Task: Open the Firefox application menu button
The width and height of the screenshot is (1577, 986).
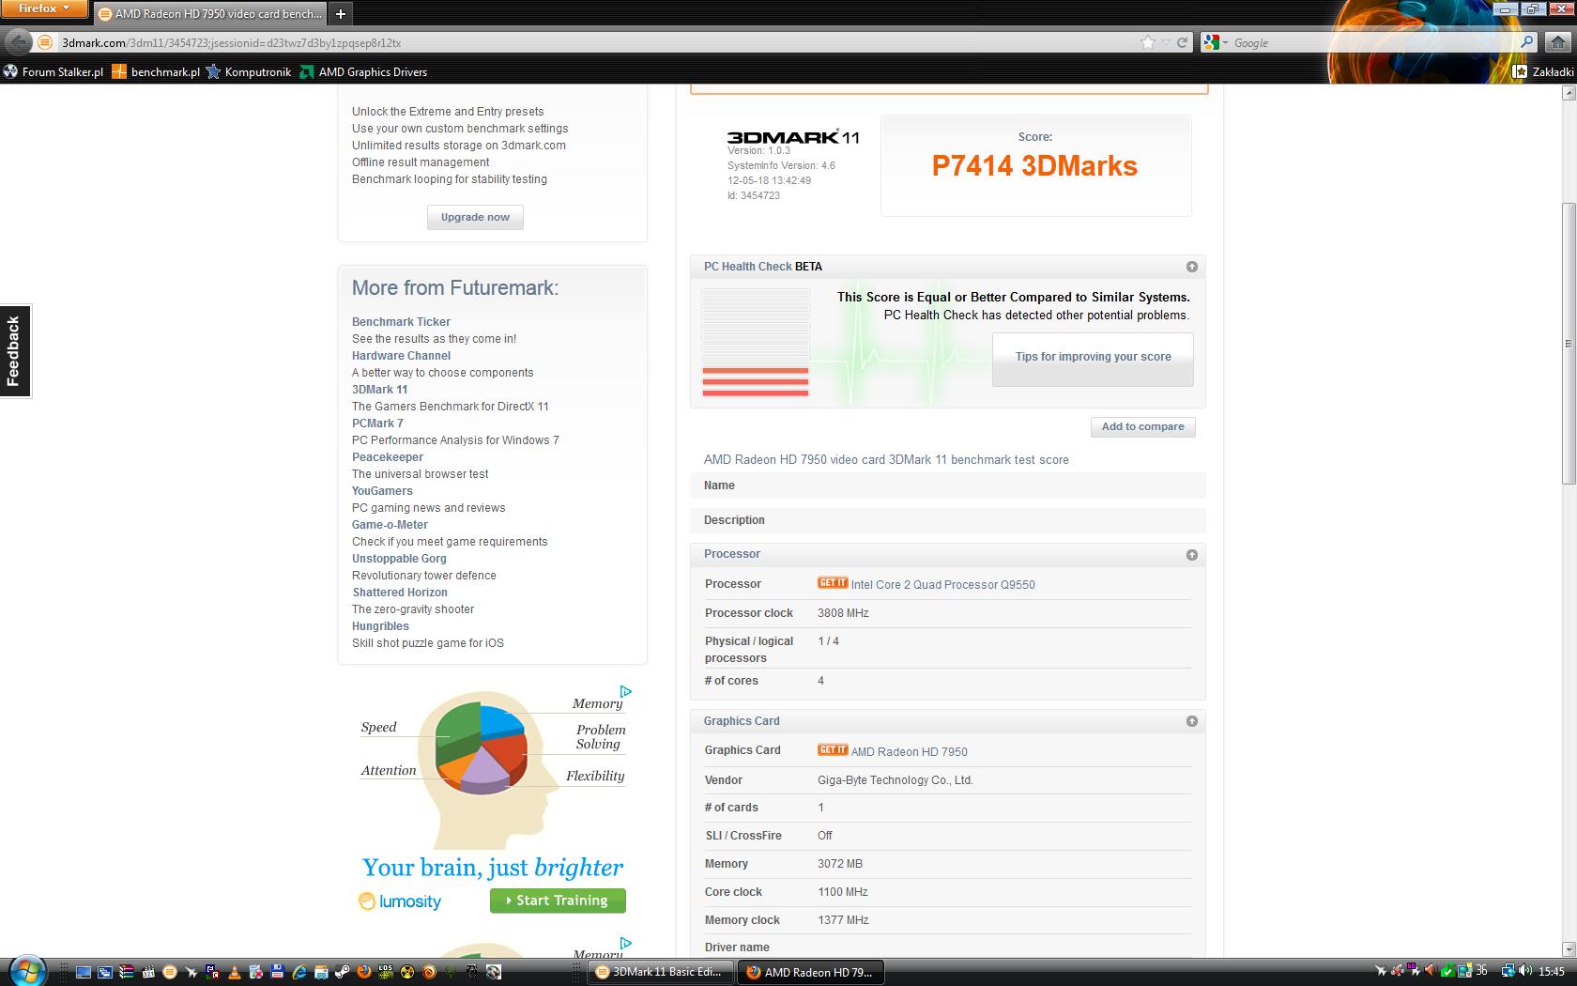Action: coord(44,8)
